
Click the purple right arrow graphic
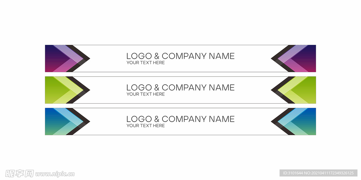point(293,59)
